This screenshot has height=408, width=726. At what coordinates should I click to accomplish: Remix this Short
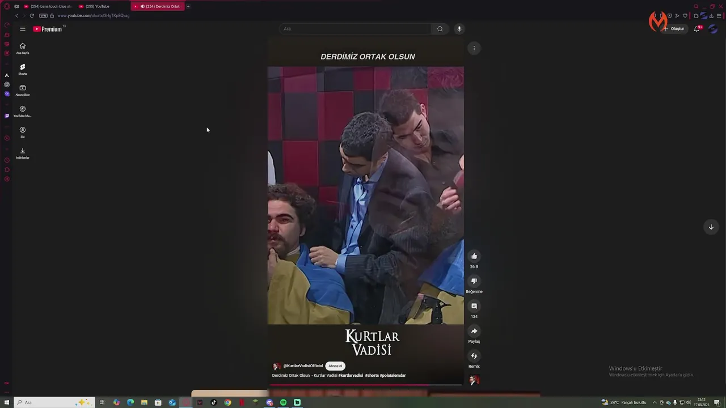(x=474, y=356)
